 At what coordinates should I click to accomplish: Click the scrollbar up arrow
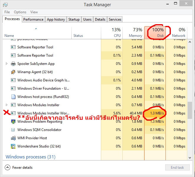(x=190, y=42)
